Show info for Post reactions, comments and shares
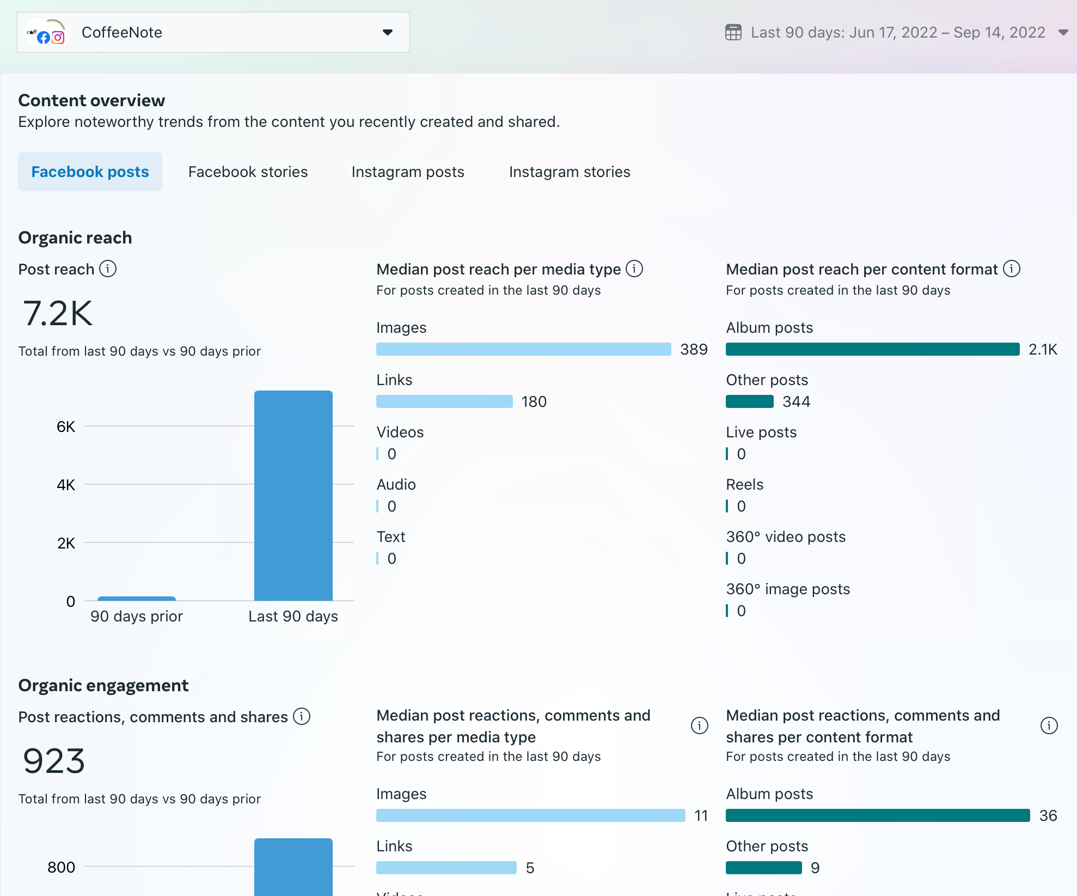 [x=302, y=716]
